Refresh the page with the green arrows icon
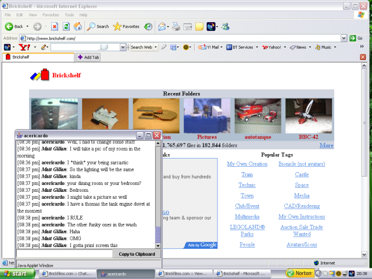The height and width of the screenshot is (279, 372). [66, 27]
